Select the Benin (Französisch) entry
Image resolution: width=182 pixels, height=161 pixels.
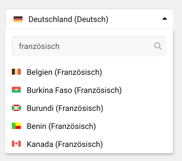pyautogui.click(x=61, y=126)
